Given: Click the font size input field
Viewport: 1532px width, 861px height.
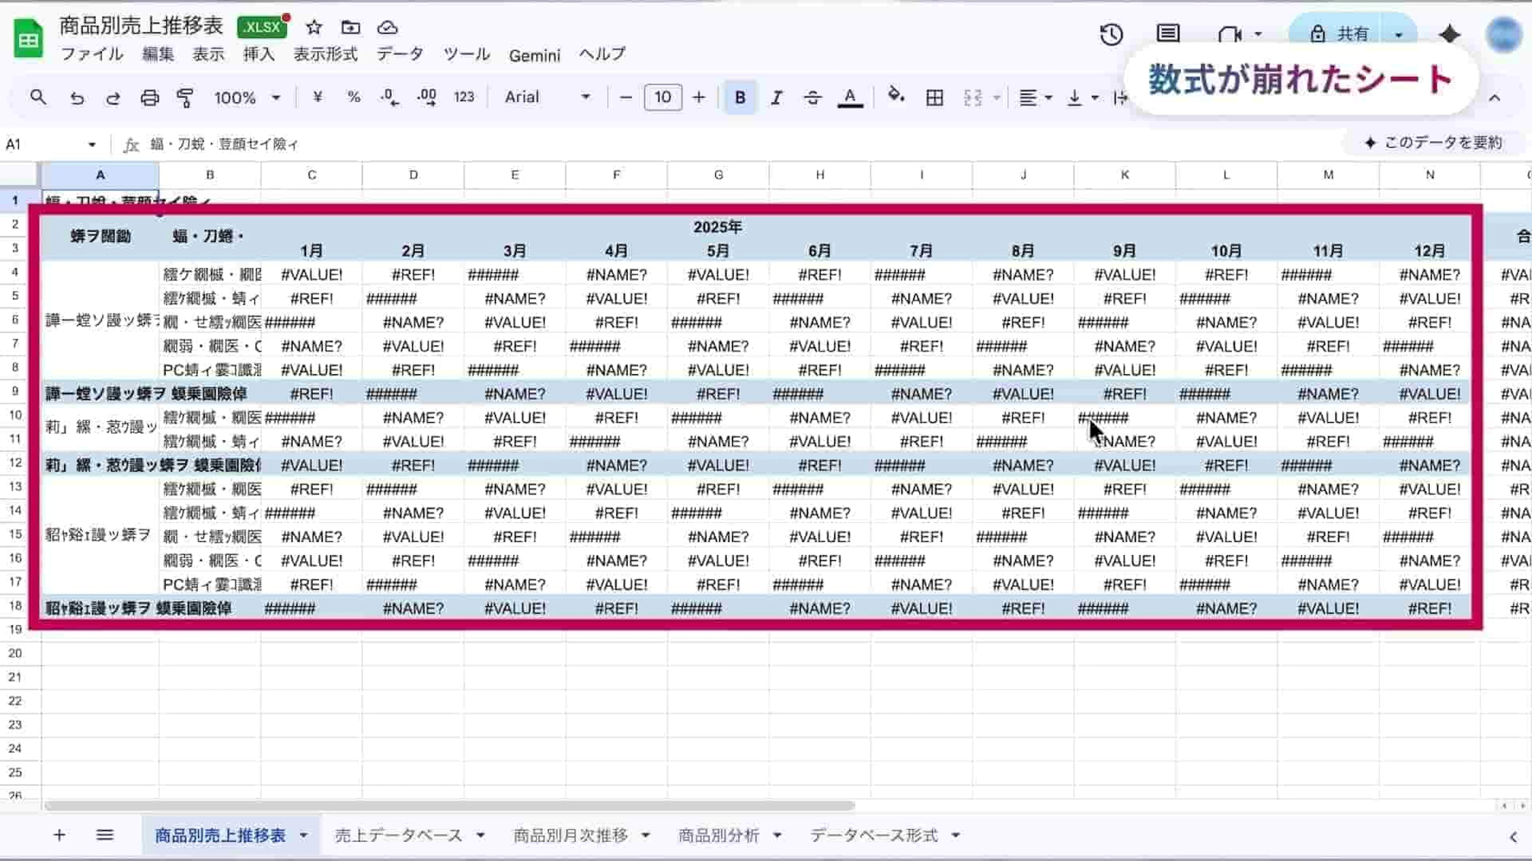Looking at the screenshot, I should point(663,97).
